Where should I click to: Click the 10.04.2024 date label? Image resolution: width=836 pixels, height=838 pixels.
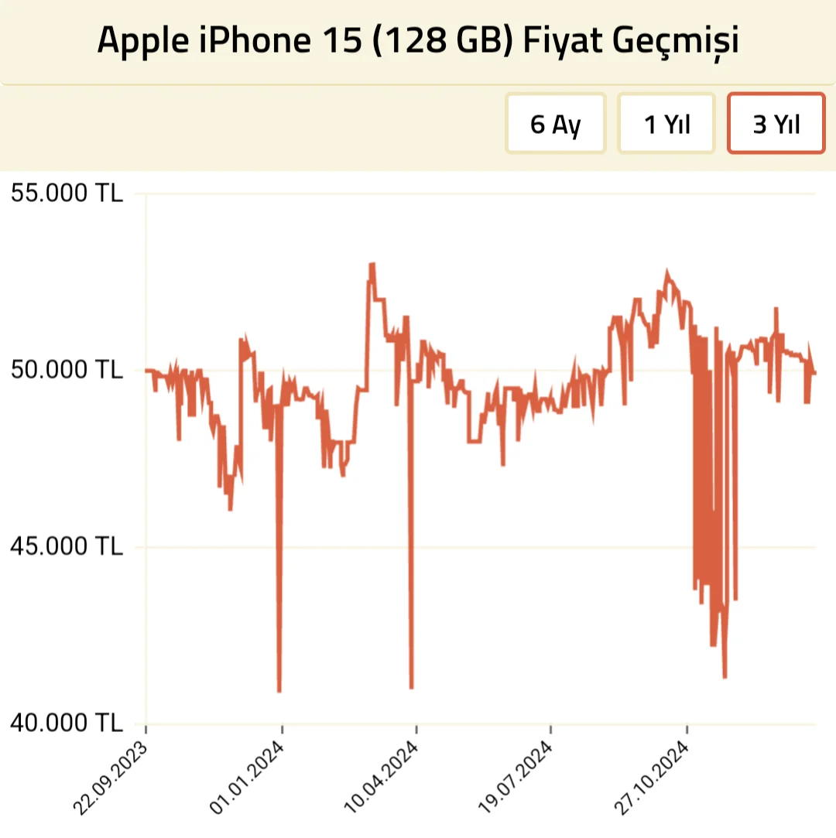pos(381,778)
